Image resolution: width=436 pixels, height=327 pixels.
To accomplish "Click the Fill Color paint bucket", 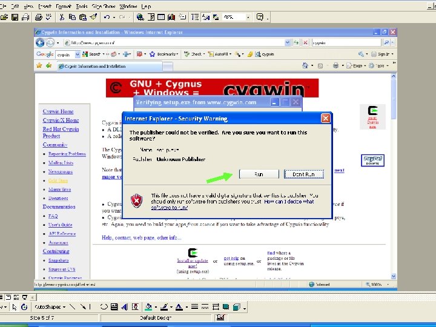I will 148,306.
